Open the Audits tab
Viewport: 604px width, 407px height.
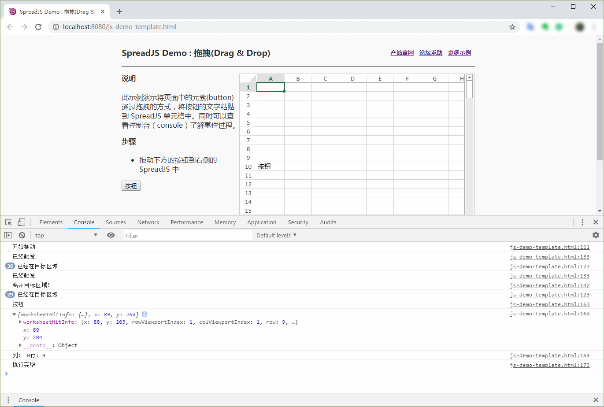[328, 222]
